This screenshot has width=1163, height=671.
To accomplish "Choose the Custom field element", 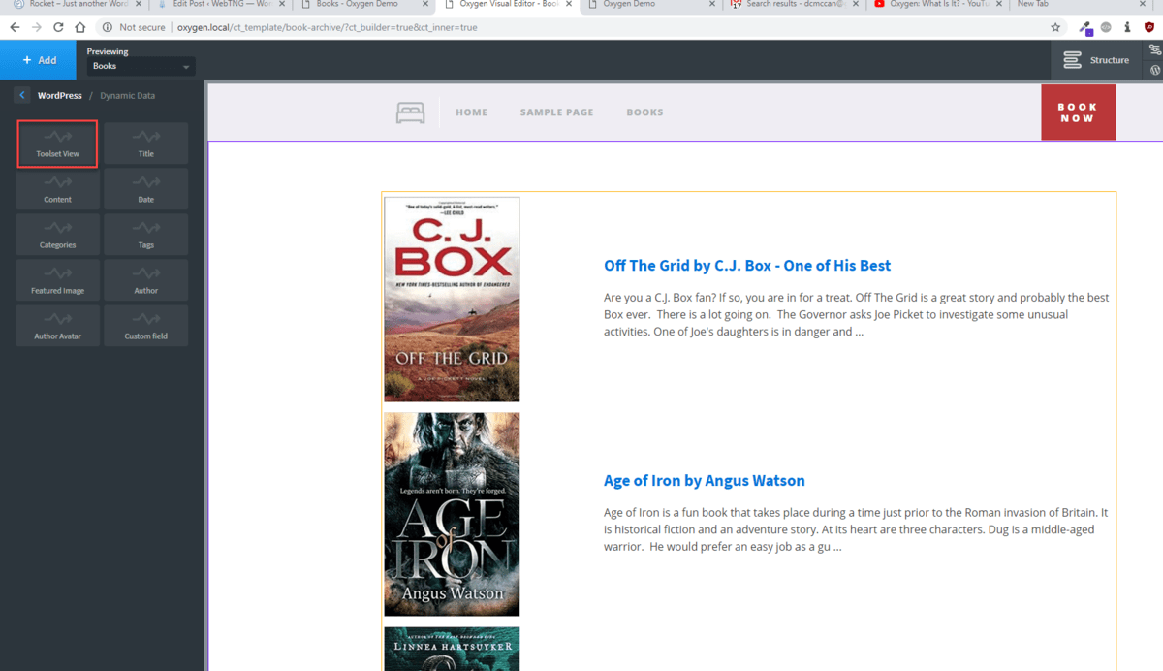I will point(145,326).
